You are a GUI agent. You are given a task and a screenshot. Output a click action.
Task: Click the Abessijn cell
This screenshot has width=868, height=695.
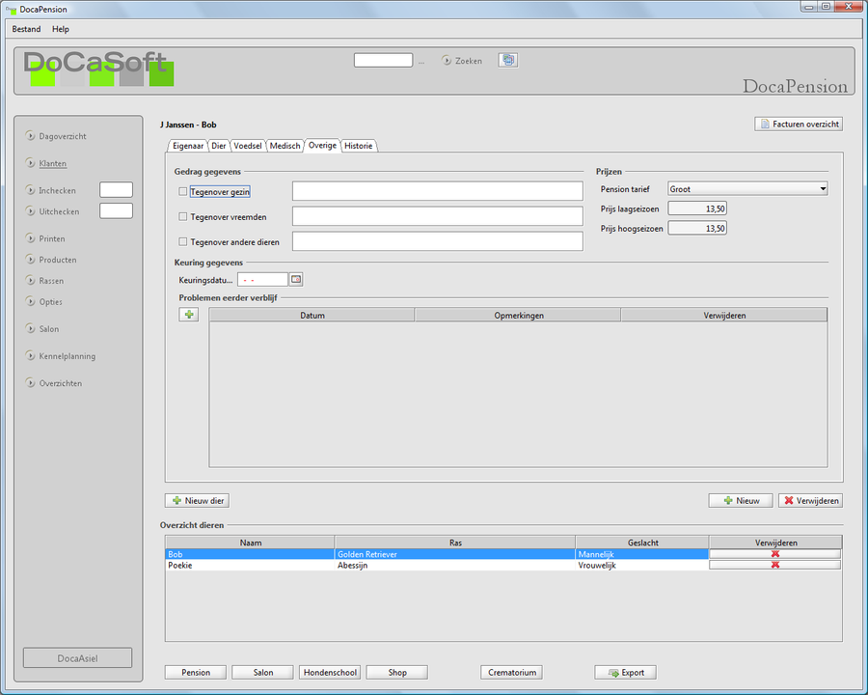point(455,566)
